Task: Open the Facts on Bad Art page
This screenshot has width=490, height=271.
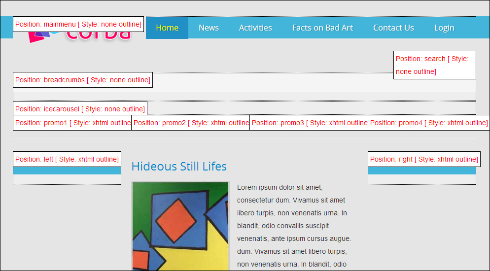Action: [322, 28]
